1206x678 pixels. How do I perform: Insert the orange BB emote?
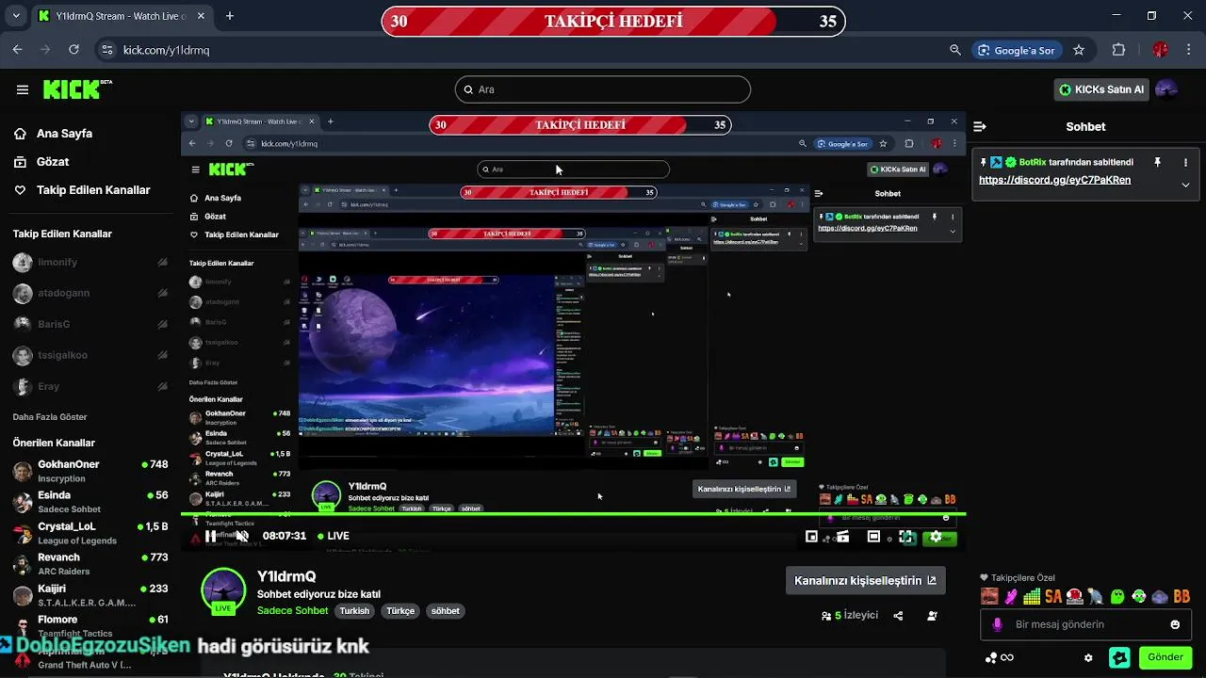pyautogui.click(x=1182, y=596)
